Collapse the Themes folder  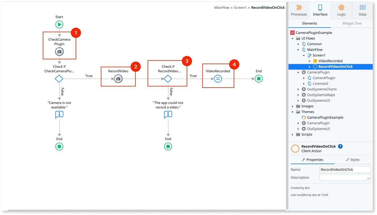[293, 112]
